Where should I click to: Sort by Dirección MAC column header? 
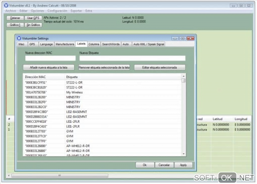(x=44, y=77)
